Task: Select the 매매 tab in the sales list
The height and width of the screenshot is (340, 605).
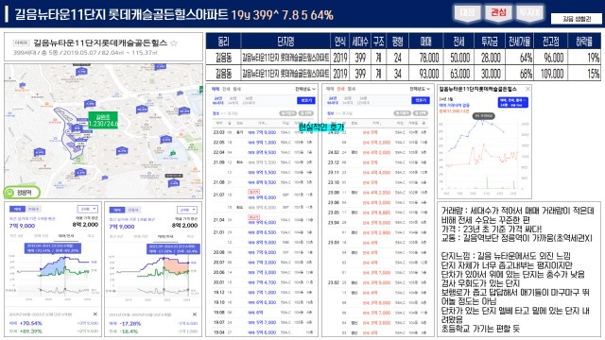Action: [216, 89]
